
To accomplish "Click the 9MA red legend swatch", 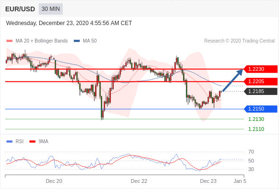I will pyautogui.click(x=32, y=142).
